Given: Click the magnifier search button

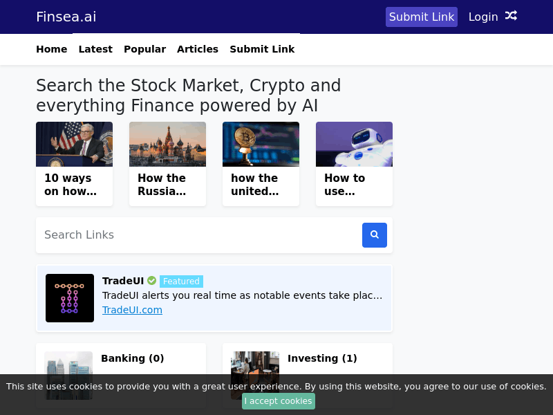Looking at the screenshot, I should pyautogui.click(x=375, y=235).
